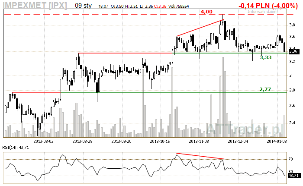Click the red close price C:3,36
This screenshot has width=303, height=186.
(x=160, y=6)
